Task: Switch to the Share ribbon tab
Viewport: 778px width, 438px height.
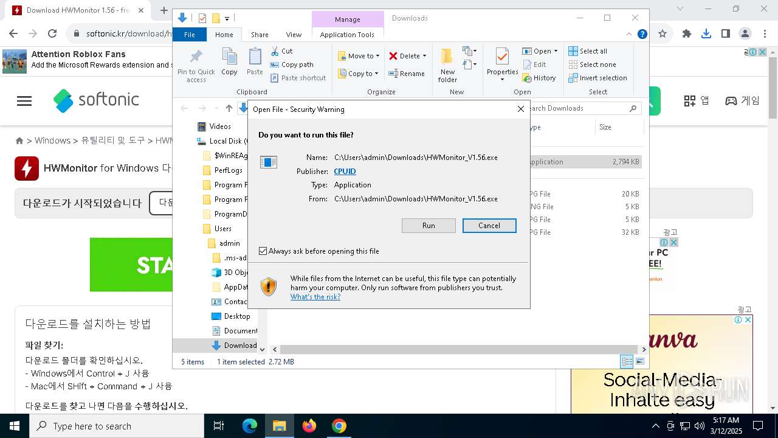Action: click(260, 35)
